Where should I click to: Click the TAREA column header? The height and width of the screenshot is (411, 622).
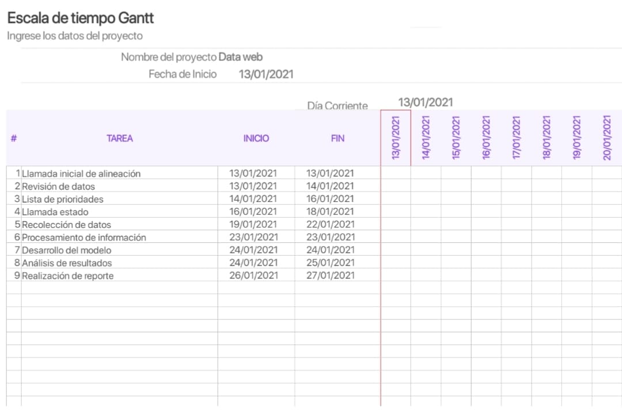(x=119, y=138)
